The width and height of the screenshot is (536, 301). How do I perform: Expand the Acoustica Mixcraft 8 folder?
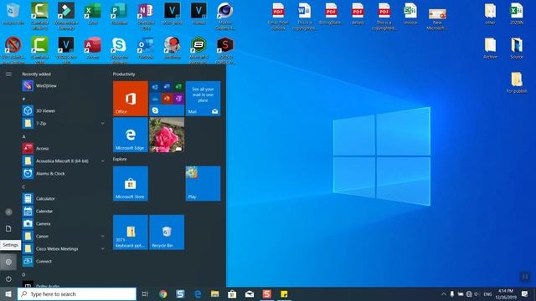tap(102, 161)
